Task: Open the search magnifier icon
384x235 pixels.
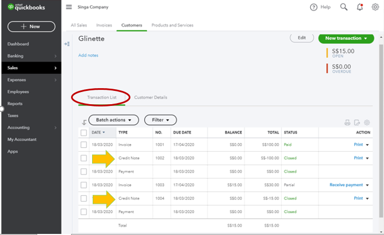Action: pos(343,7)
